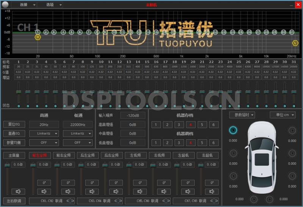Select EQ band node 31 on the graph
This screenshot has width=303, height=207.
(x=292, y=32)
